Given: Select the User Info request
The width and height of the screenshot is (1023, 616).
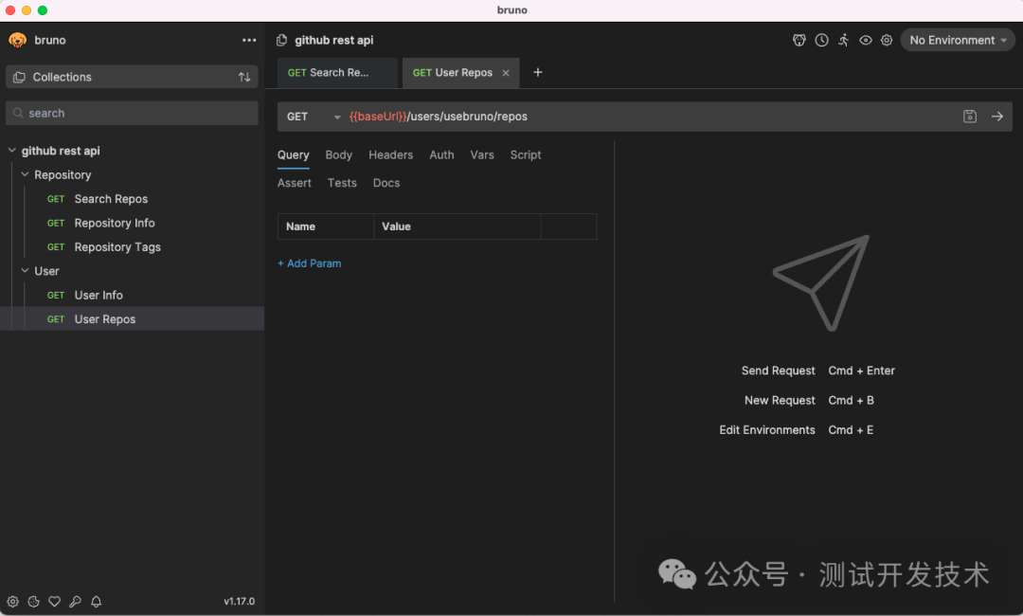Looking at the screenshot, I should 98,295.
